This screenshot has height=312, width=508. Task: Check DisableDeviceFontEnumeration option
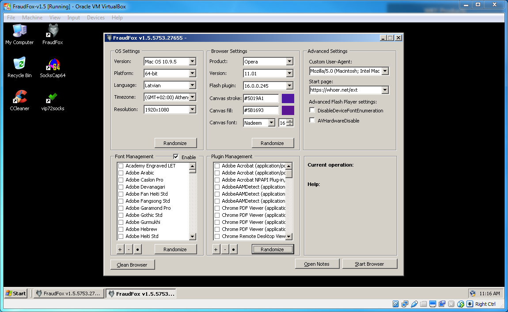[x=312, y=110]
